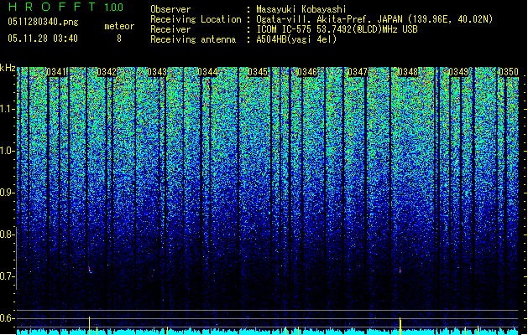Click the 'Observer' field label
The height and width of the screenshot is (335, 528).
(x=170, y=9)
